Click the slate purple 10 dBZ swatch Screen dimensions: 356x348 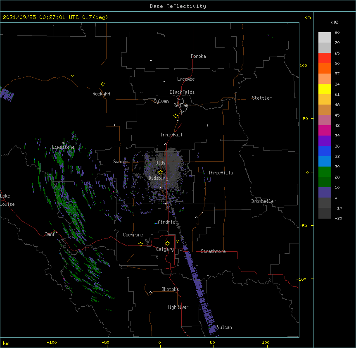tap(325, 193)
